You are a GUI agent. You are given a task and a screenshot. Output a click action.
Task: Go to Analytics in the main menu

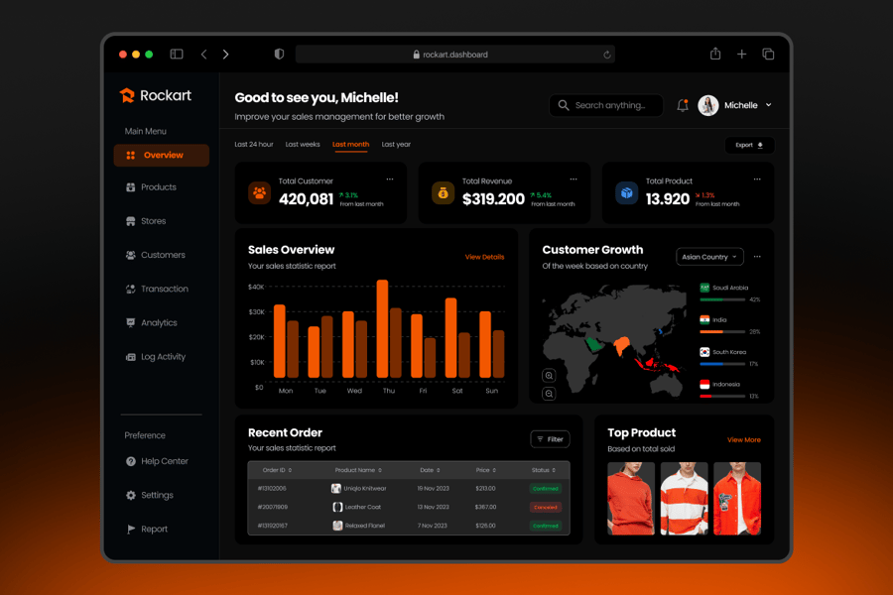tap(158, 323)
